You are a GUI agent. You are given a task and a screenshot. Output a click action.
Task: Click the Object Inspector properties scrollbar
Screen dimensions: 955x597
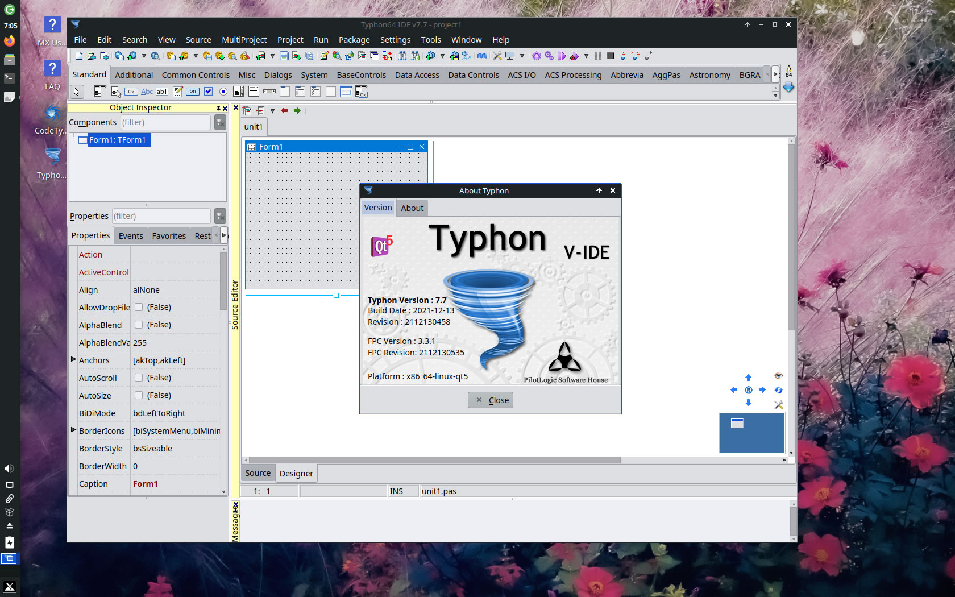point(223,281)
